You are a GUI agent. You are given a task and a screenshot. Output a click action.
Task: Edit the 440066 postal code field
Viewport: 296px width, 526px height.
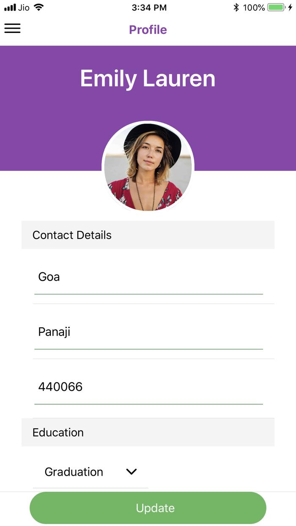(148, 387)
